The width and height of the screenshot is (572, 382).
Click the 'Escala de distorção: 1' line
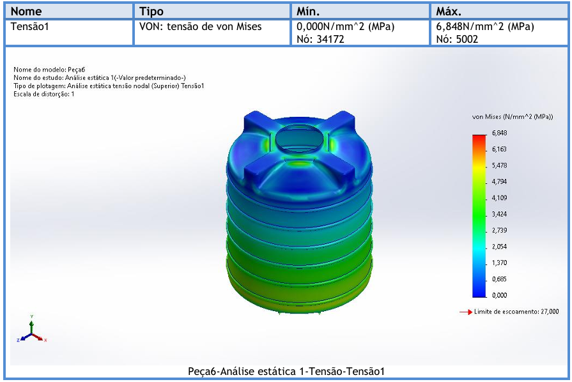pyautogui.click(x=43, y=94)
